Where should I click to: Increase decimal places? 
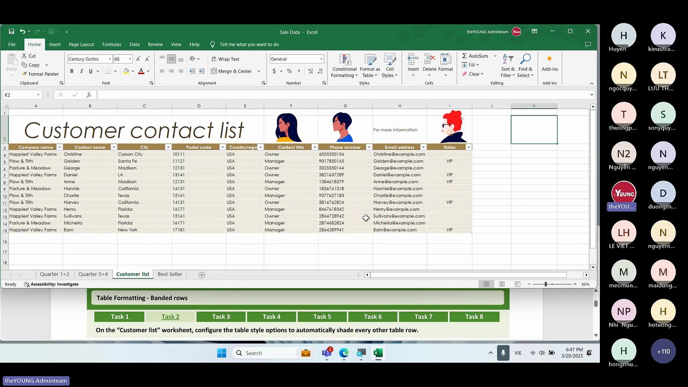(310, 71)
